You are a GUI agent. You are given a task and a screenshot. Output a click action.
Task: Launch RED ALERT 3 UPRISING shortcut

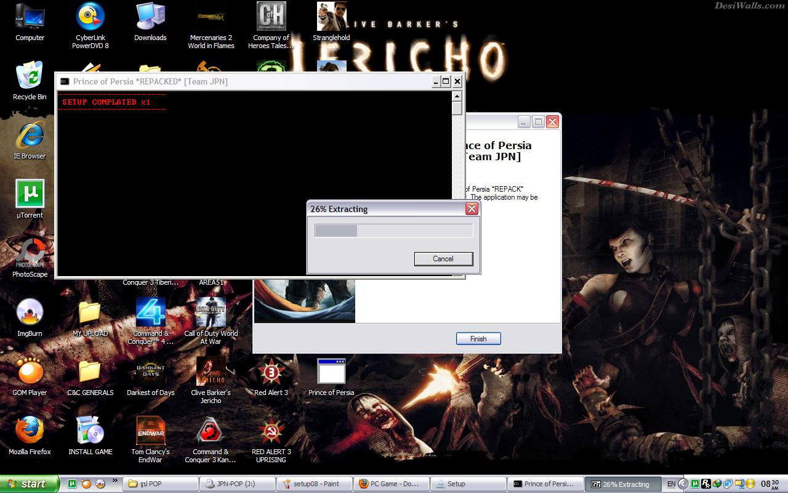point(271,440)
